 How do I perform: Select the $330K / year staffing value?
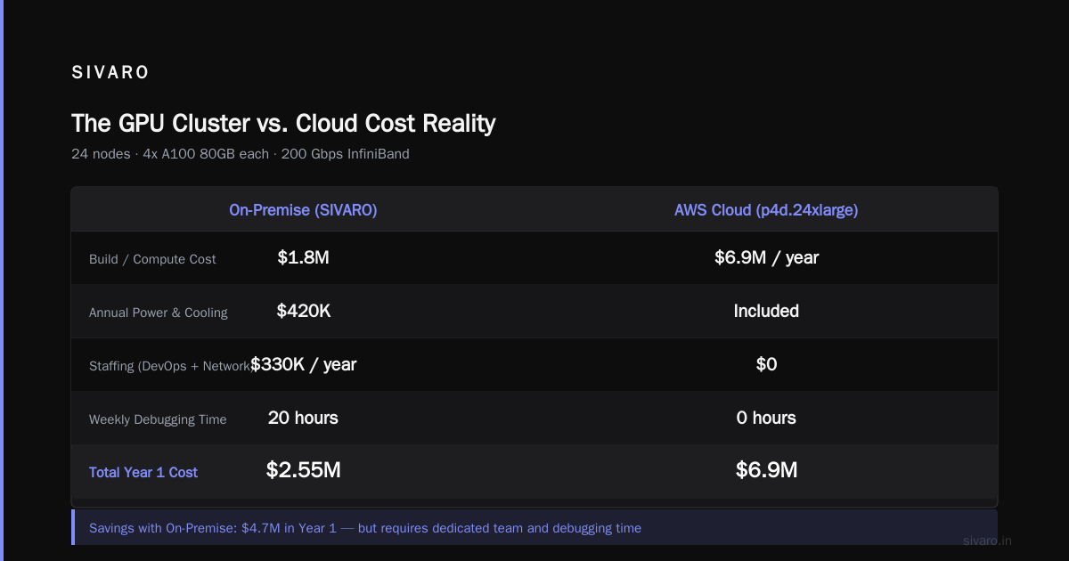point(303,364)
